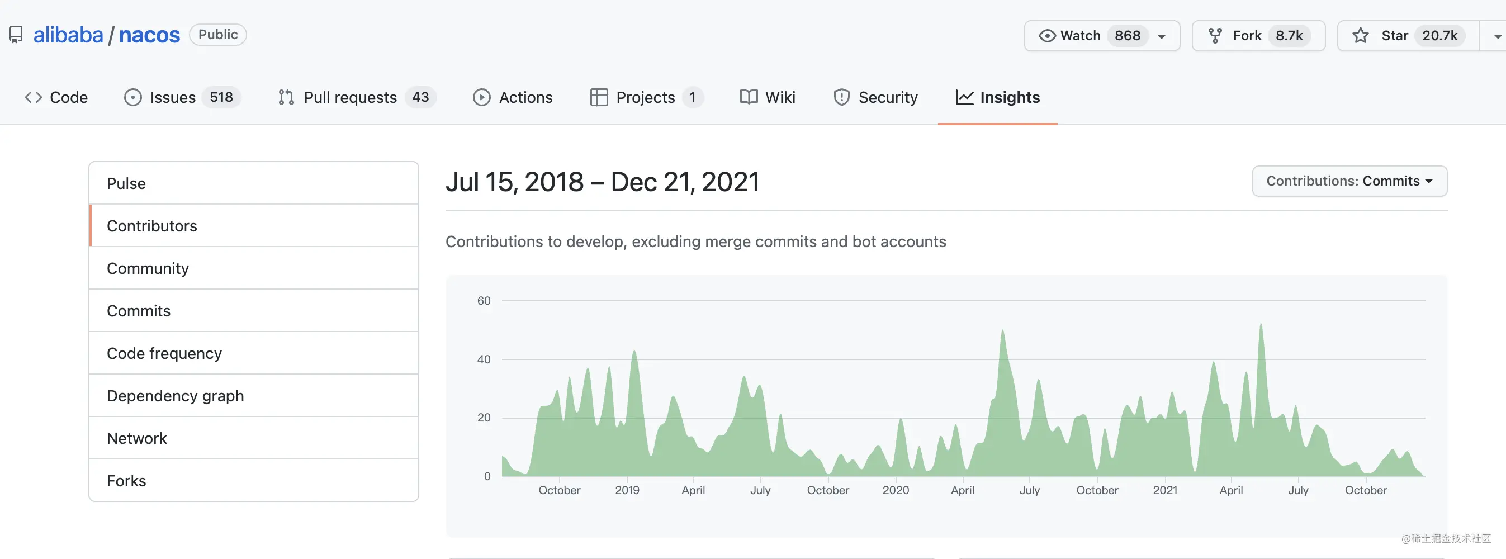Image resolution: width=1506 pixels, height=559 pixels.
Task: Open Dependency graph in the sidebar
Action: 254,395
